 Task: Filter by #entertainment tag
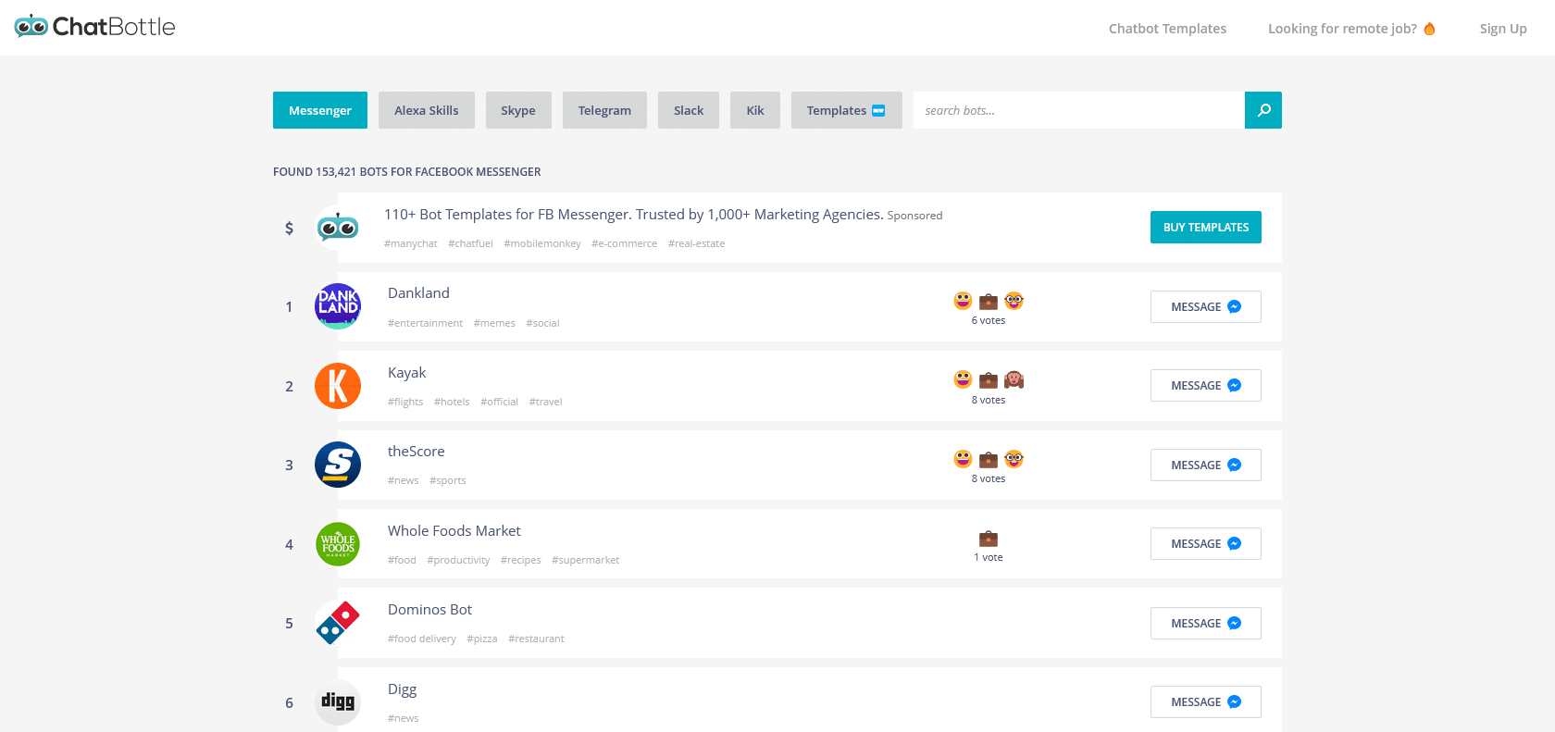coord(425,324)
